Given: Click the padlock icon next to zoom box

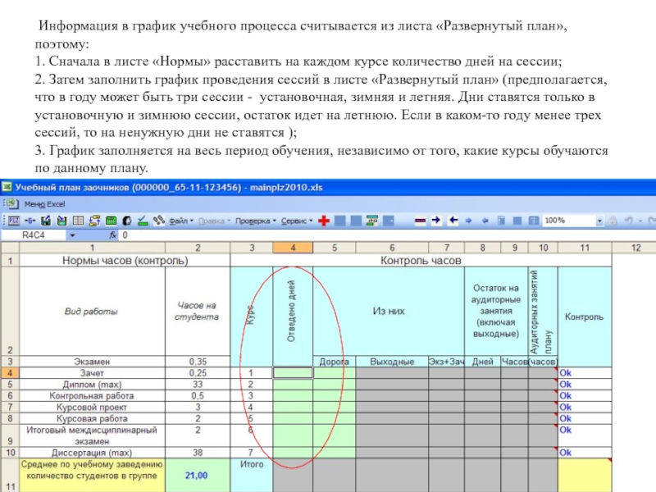Looking at the screenshot, I should pos(613,221).
